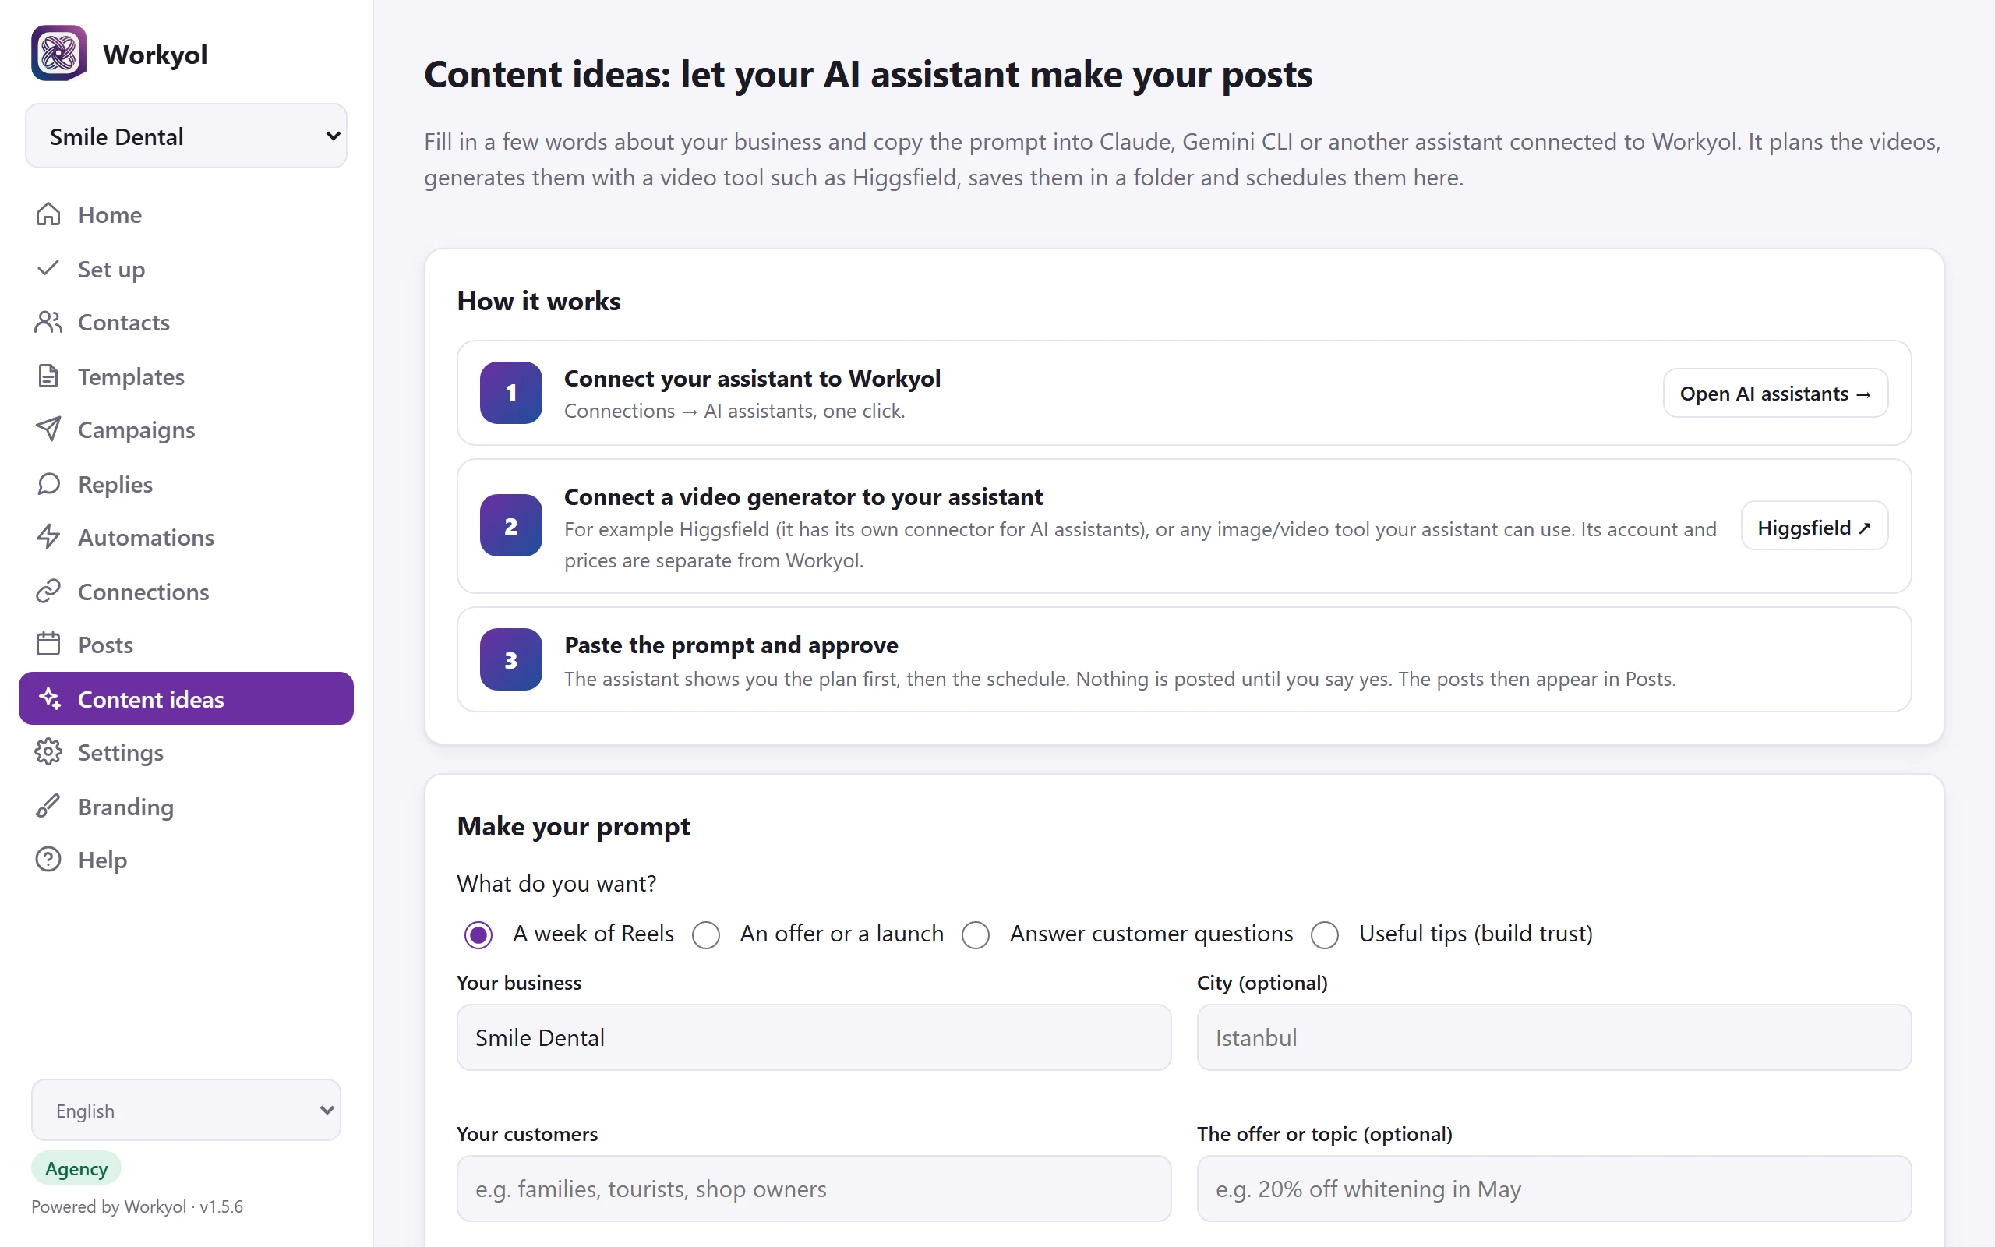The image size is (1995, 1247).
Task: Select 'An offer or a launch' option
Action: [706, 934]
